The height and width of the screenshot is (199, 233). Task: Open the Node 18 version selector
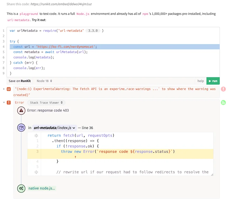[x=44, y=81]
